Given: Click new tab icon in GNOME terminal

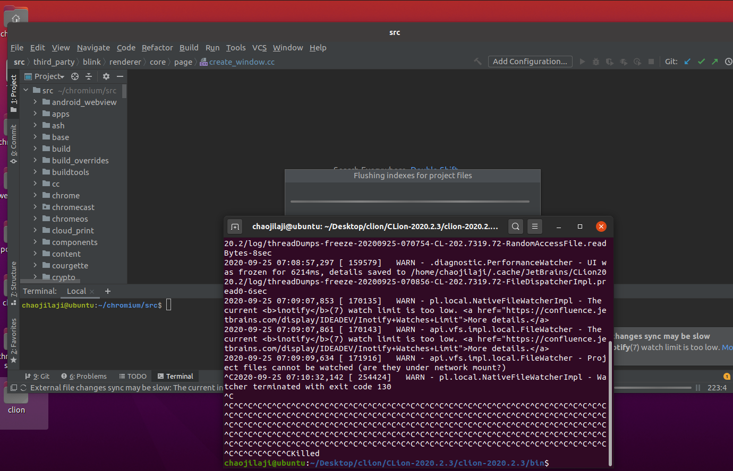Looking at the screenshot, I should pyautogui.click(x=235, y=226).
